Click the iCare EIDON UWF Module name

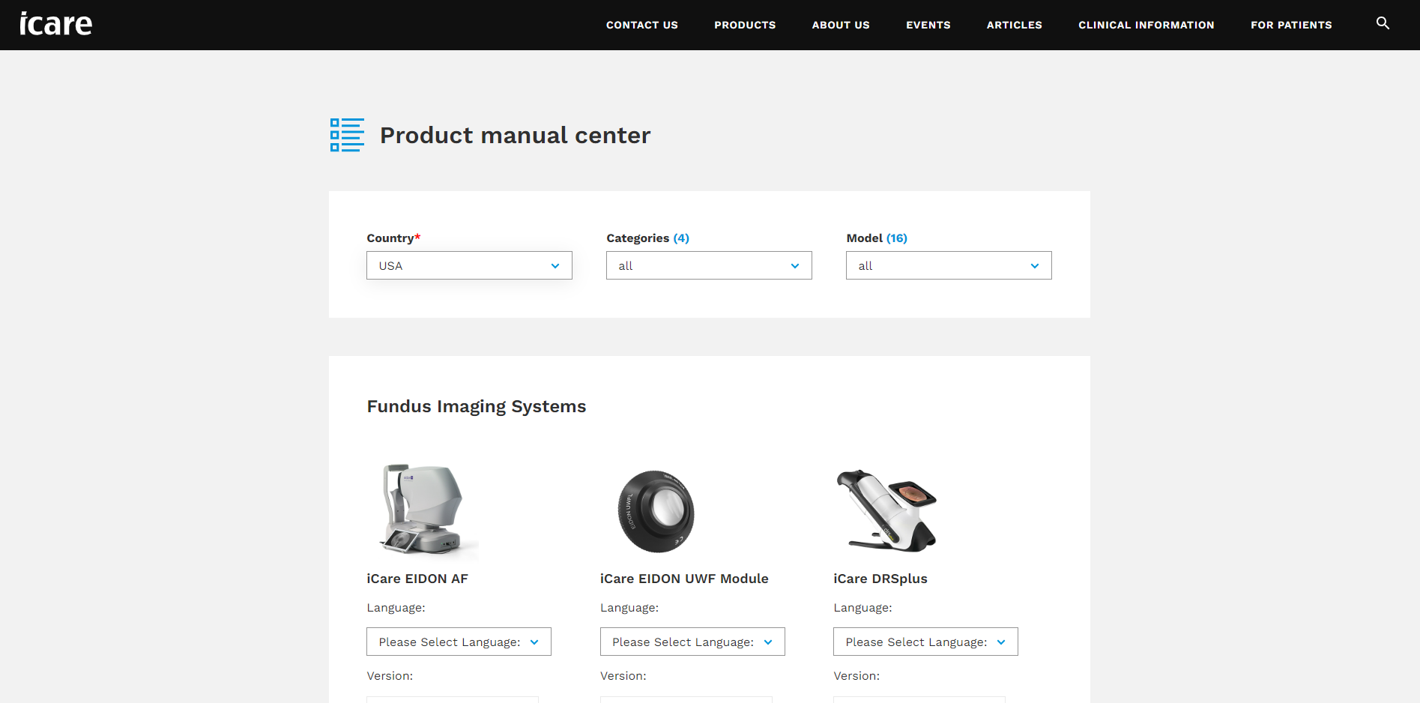pos(684,579)
